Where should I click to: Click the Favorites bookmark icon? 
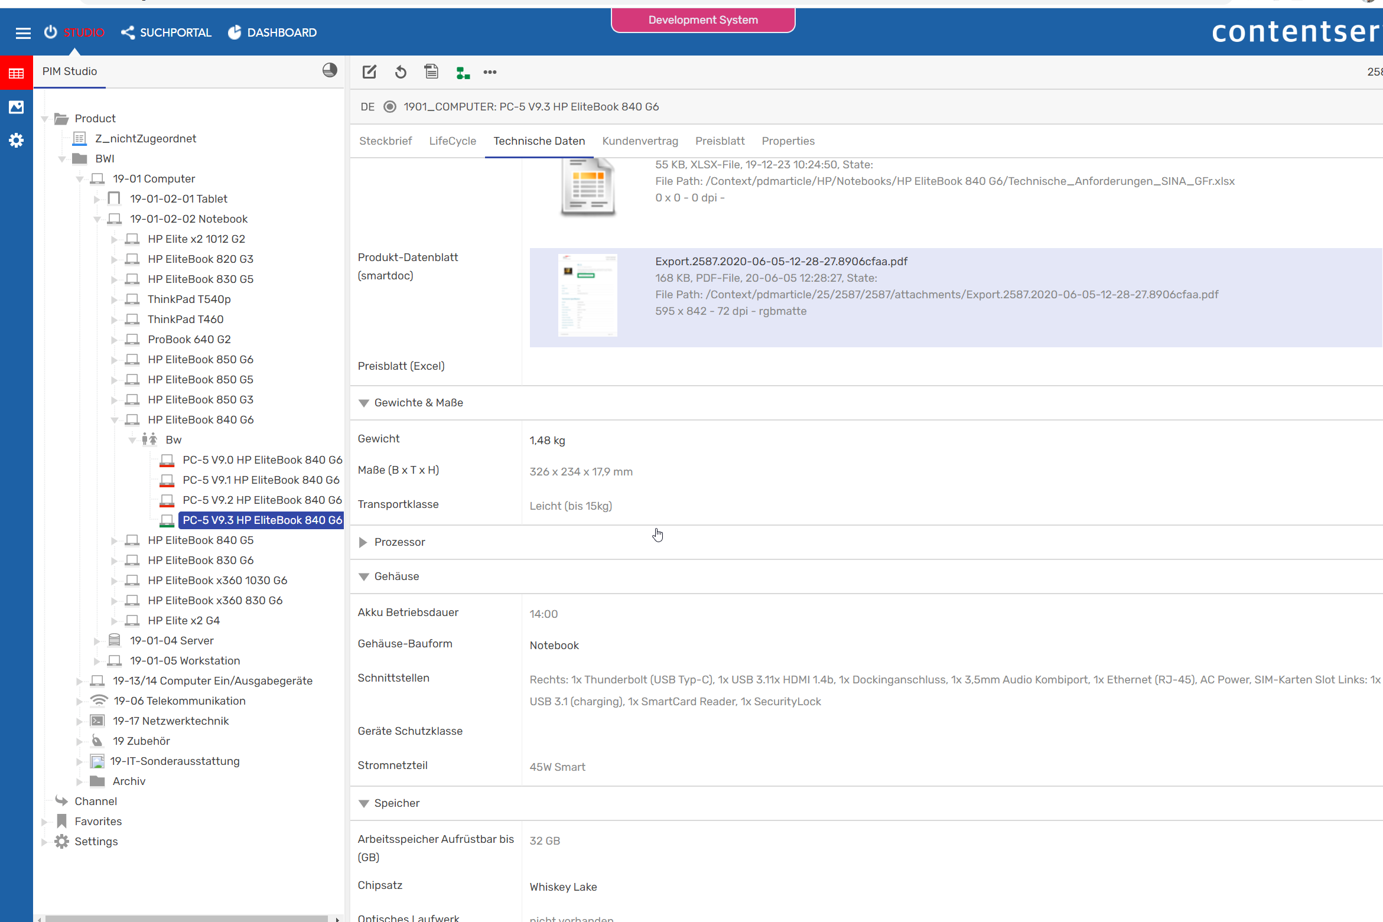point(61,821)
